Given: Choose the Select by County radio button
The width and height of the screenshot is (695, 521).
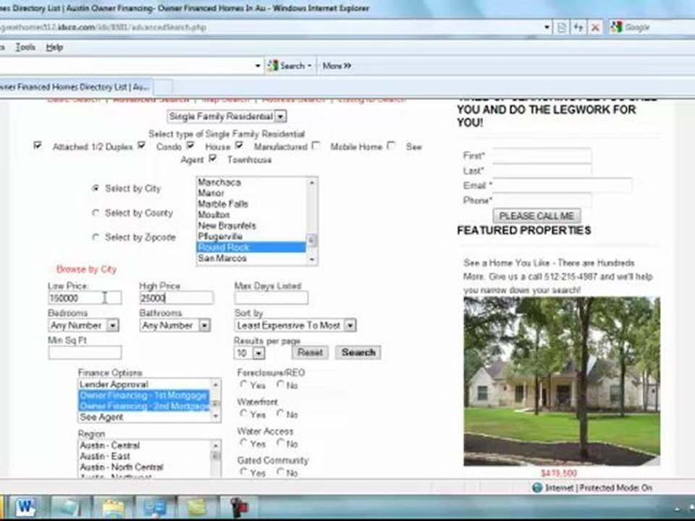Looking at the screenshot, I should (96, 213).
